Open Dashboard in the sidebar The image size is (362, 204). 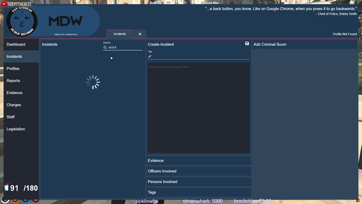[21, 44]
